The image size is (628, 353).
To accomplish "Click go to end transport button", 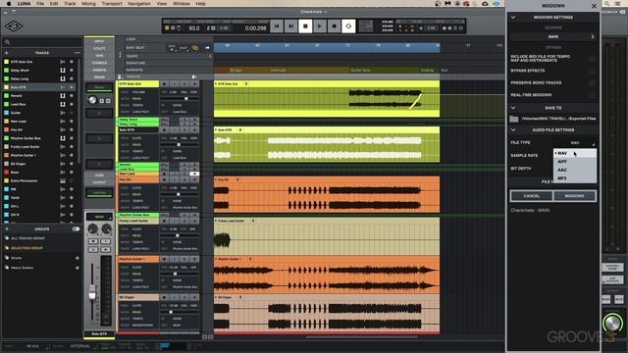I will [x=291, y=26].
